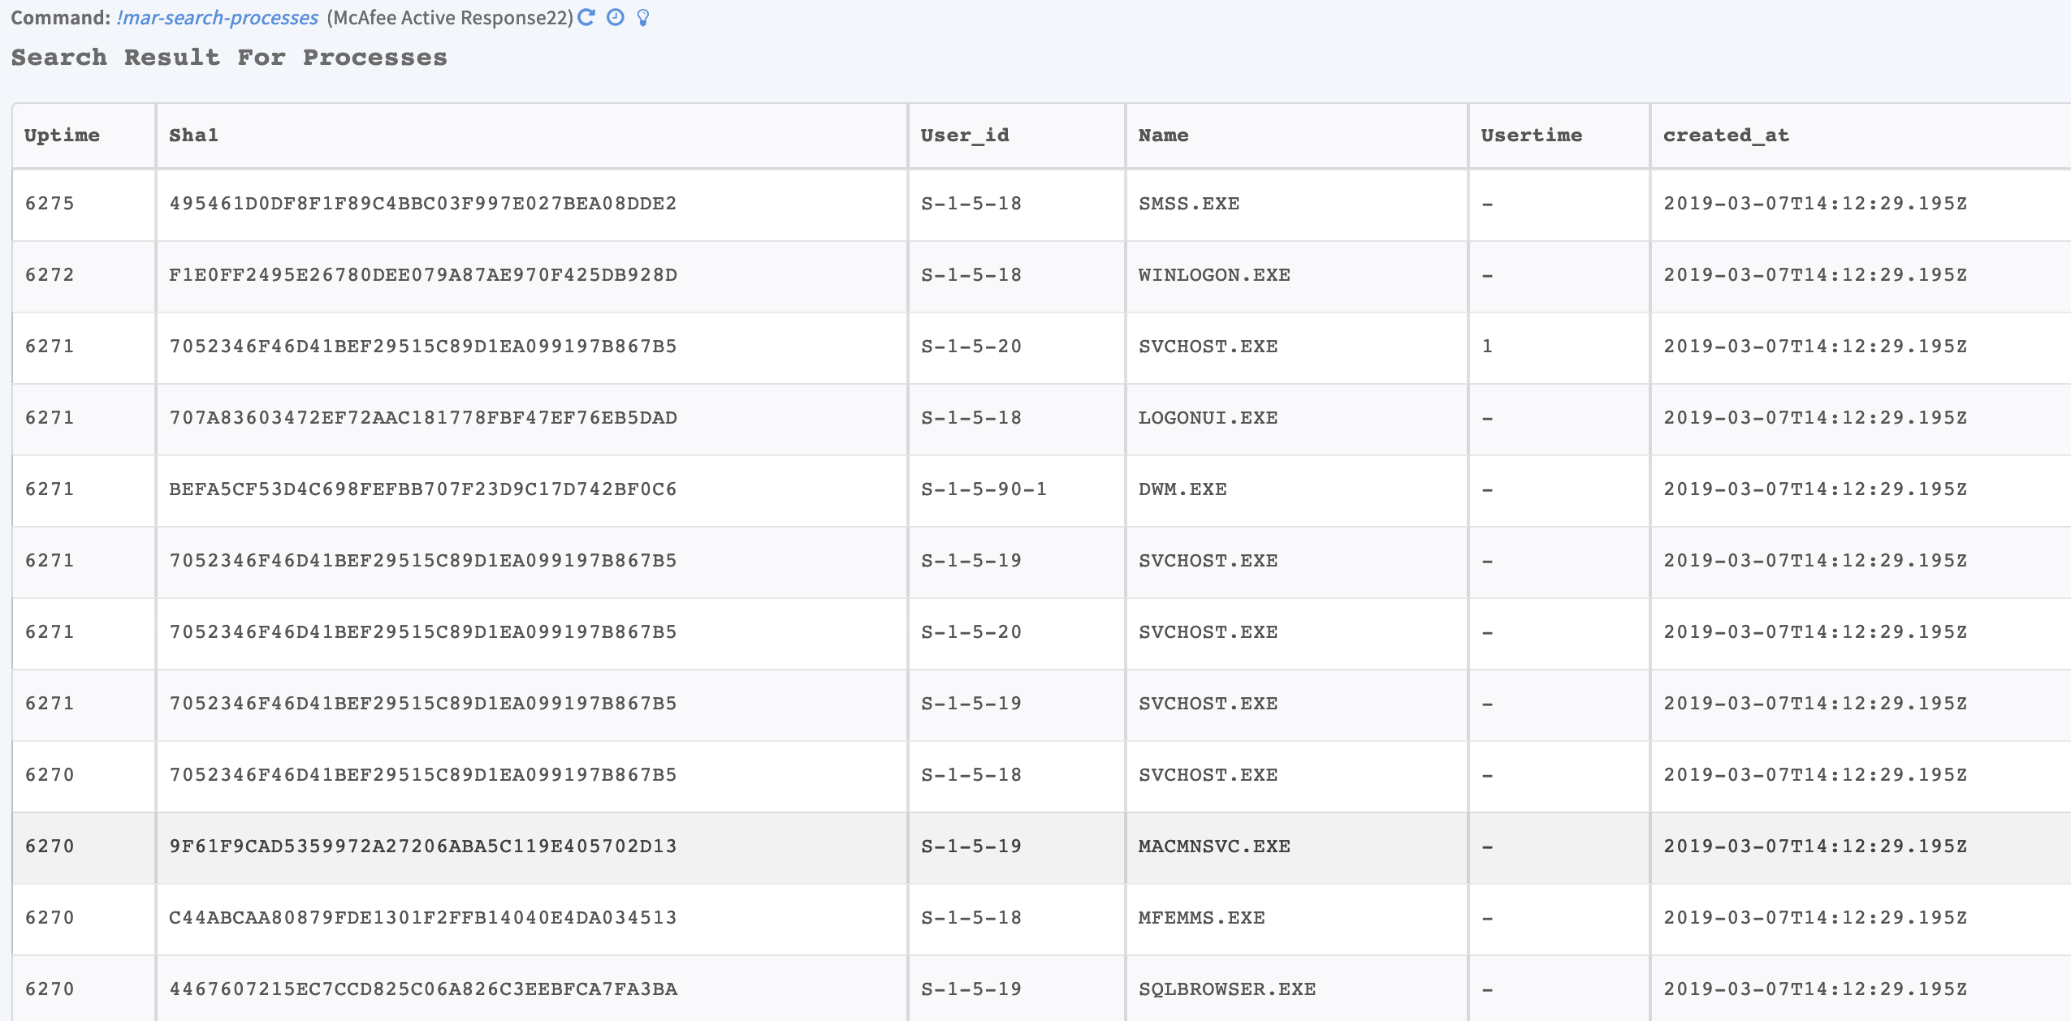Select the WINLOGON.EXE process name cell

[1213, 275]
